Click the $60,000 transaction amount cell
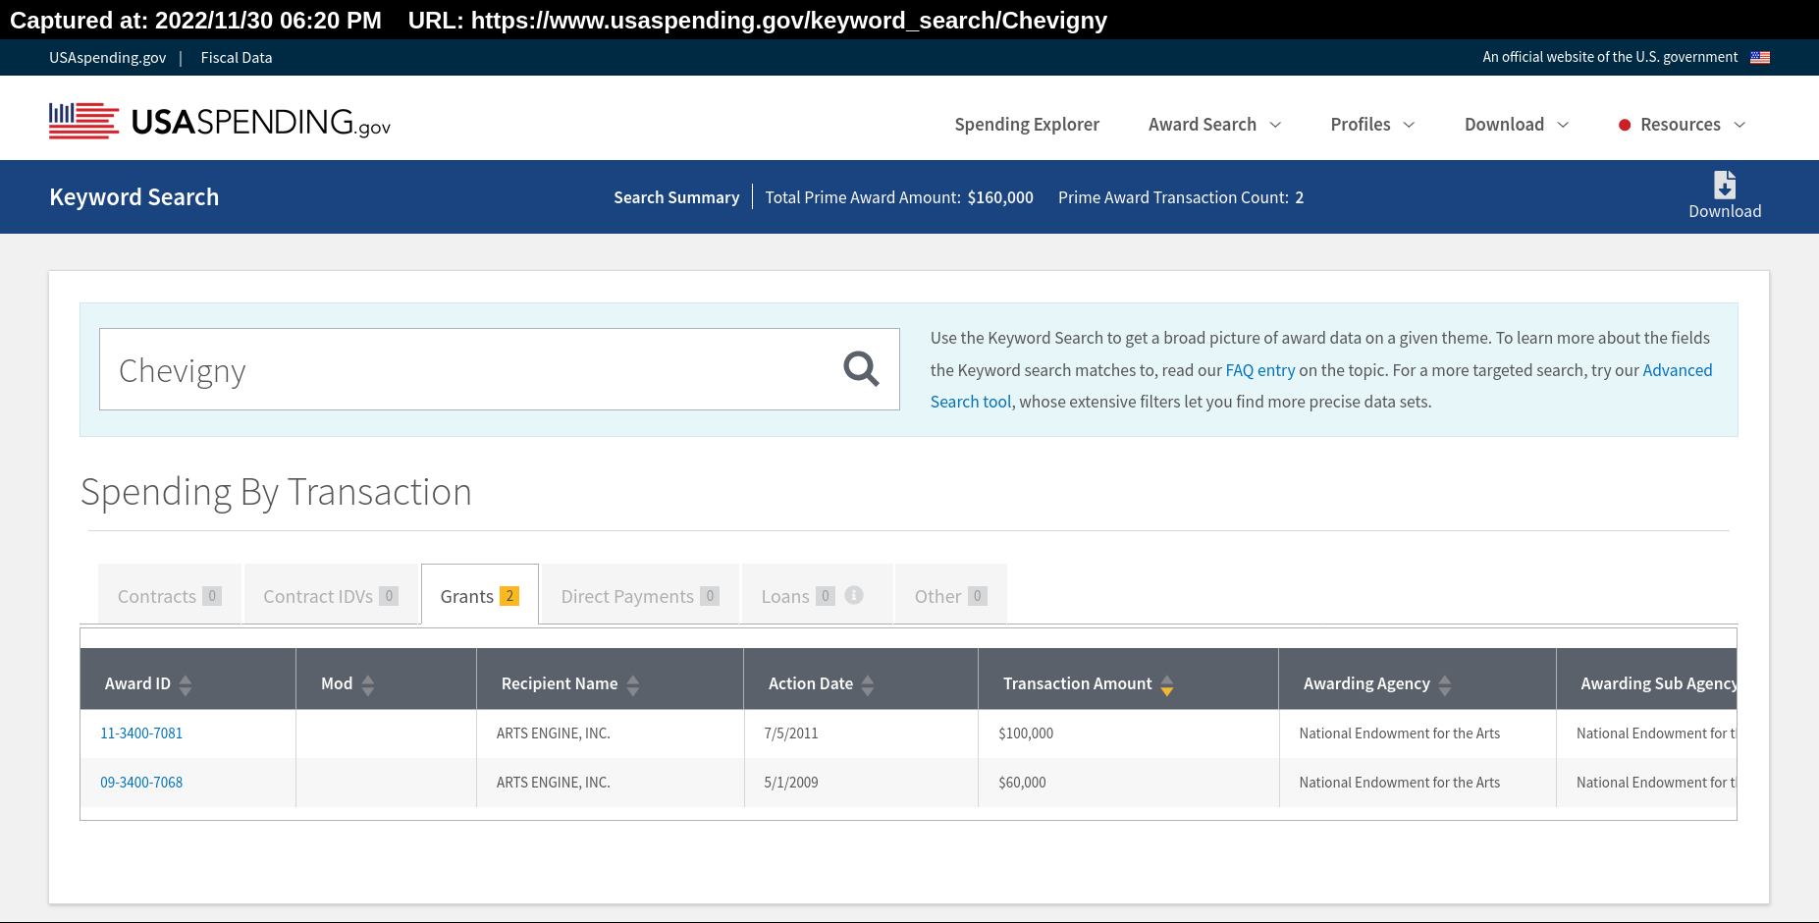This screenshot has width=1819, height=923. 1129,783
